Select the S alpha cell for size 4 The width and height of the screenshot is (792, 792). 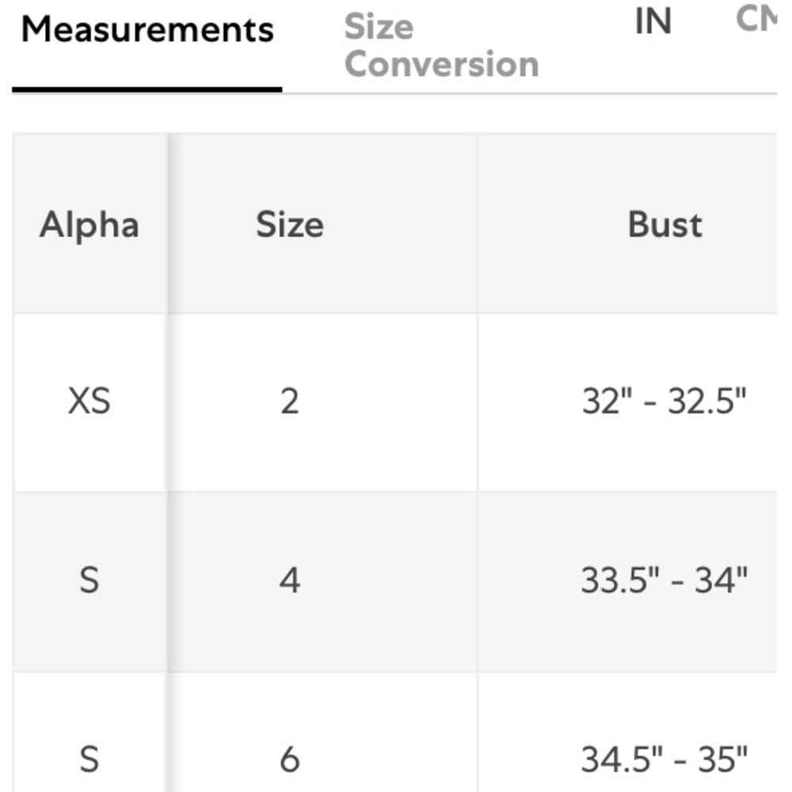click(89, 581)
